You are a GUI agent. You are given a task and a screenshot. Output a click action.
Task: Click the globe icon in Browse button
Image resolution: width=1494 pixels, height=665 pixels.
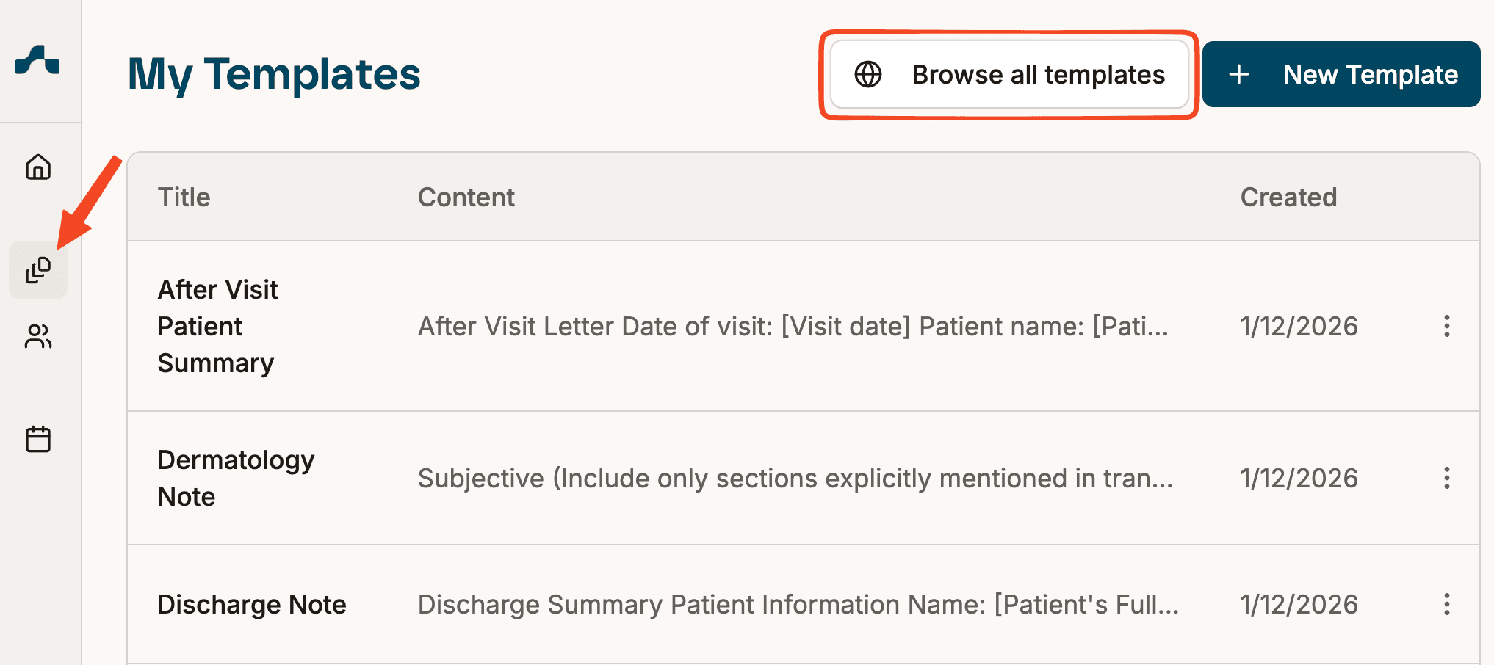(x=868, y=74)
